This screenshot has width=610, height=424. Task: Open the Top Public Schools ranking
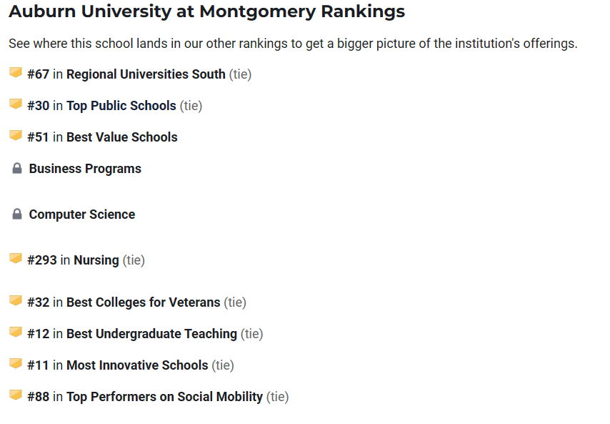121,106
